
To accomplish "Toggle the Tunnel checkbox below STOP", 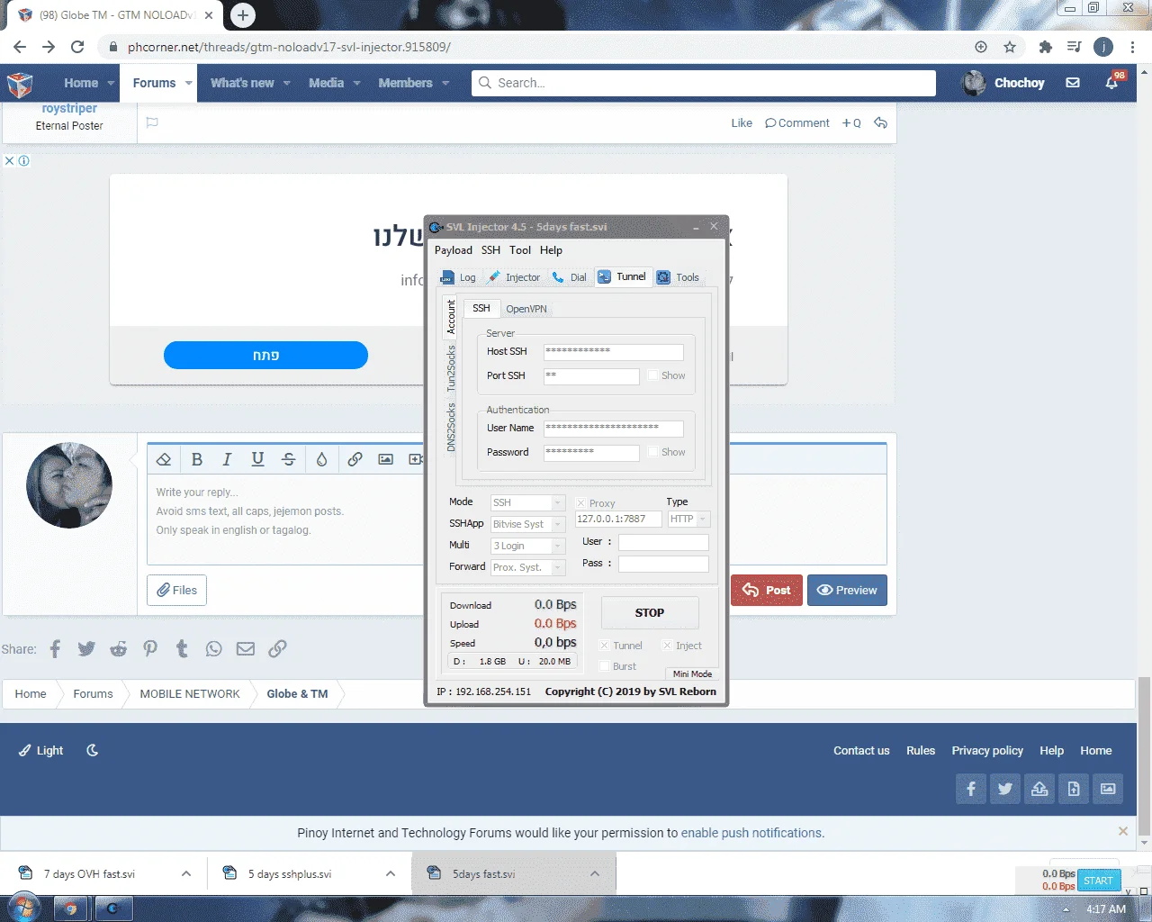I will tap(604, 646).
